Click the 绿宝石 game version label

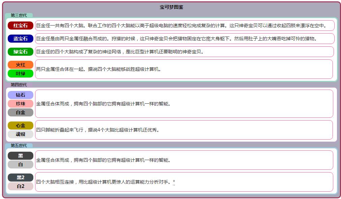(x=21, y=52)
